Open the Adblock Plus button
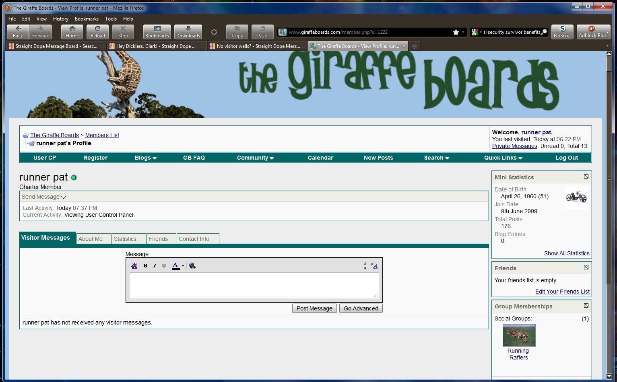The width and height of the screenshot is (617, 382). [593, 32]
